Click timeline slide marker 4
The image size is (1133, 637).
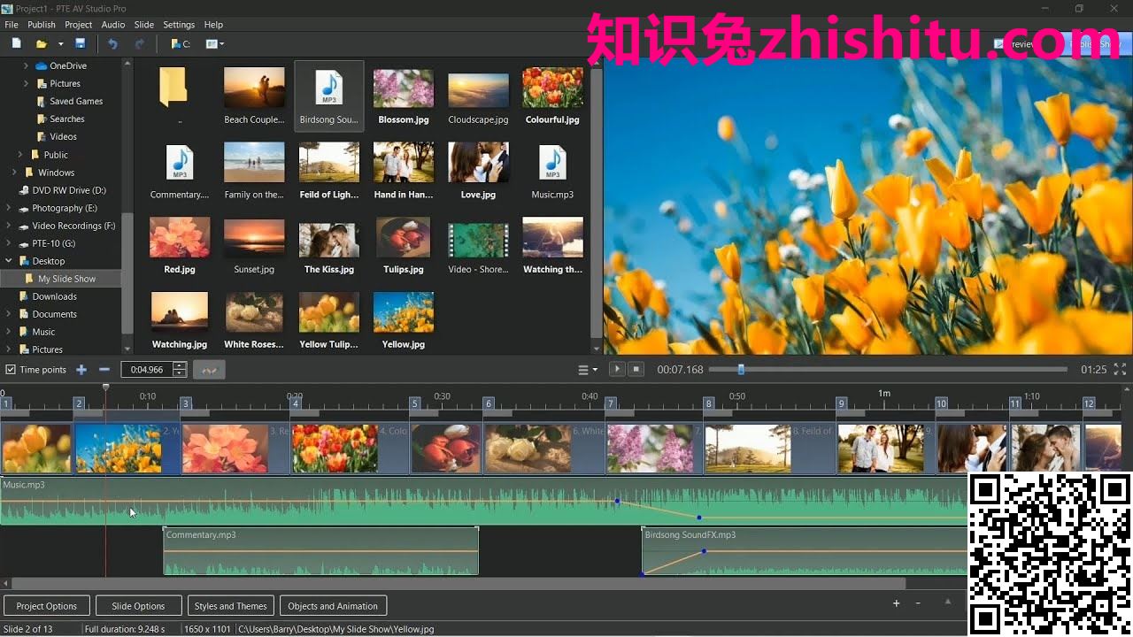click(x=296, y=403)
